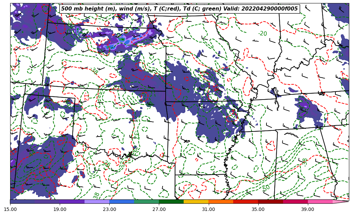Click the green 50 contour label
352x215 pixels.
(x=266, y=188)
